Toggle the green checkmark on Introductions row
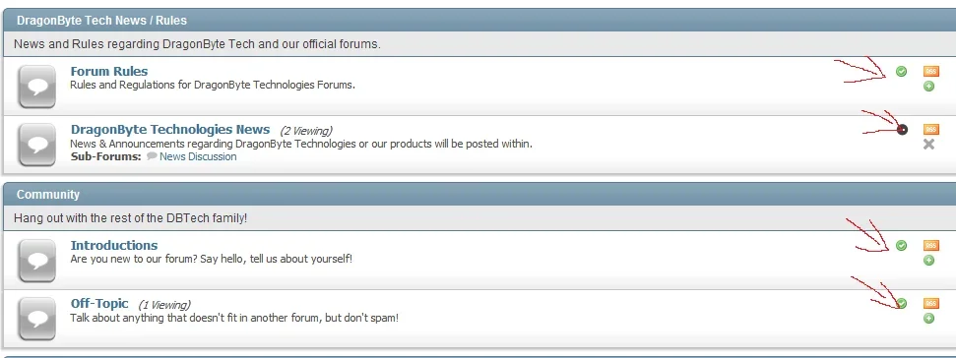The image size is (956, 358). [901, 245]
